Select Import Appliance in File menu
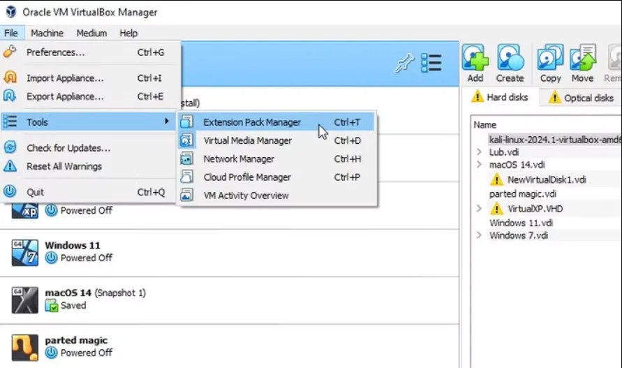The height and width of the screenshot is (368, 622). click(x=65, y=78)
